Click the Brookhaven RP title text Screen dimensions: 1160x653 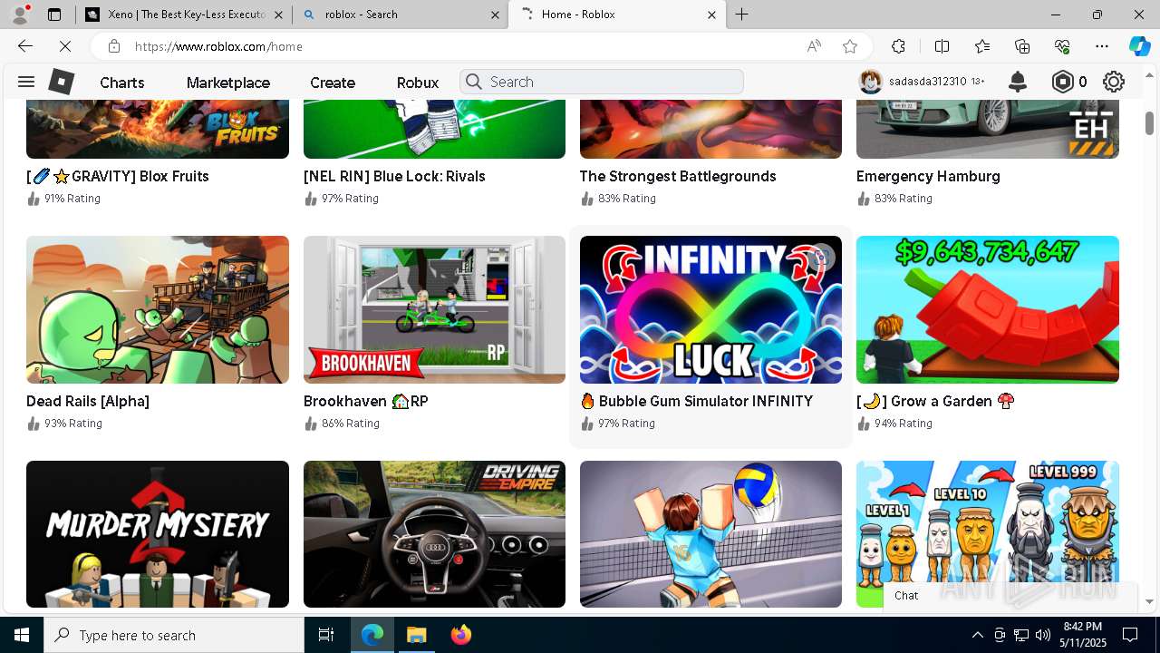point(366,401)
